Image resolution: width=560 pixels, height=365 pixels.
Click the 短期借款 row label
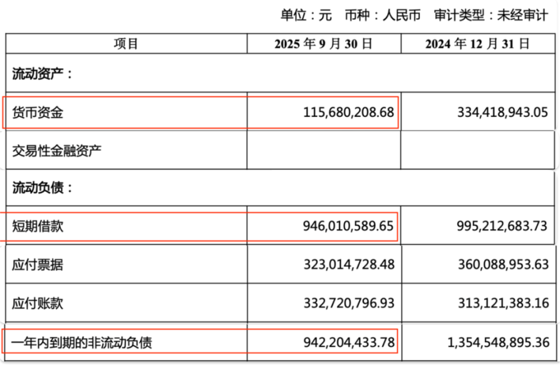[x=38, y=226]
